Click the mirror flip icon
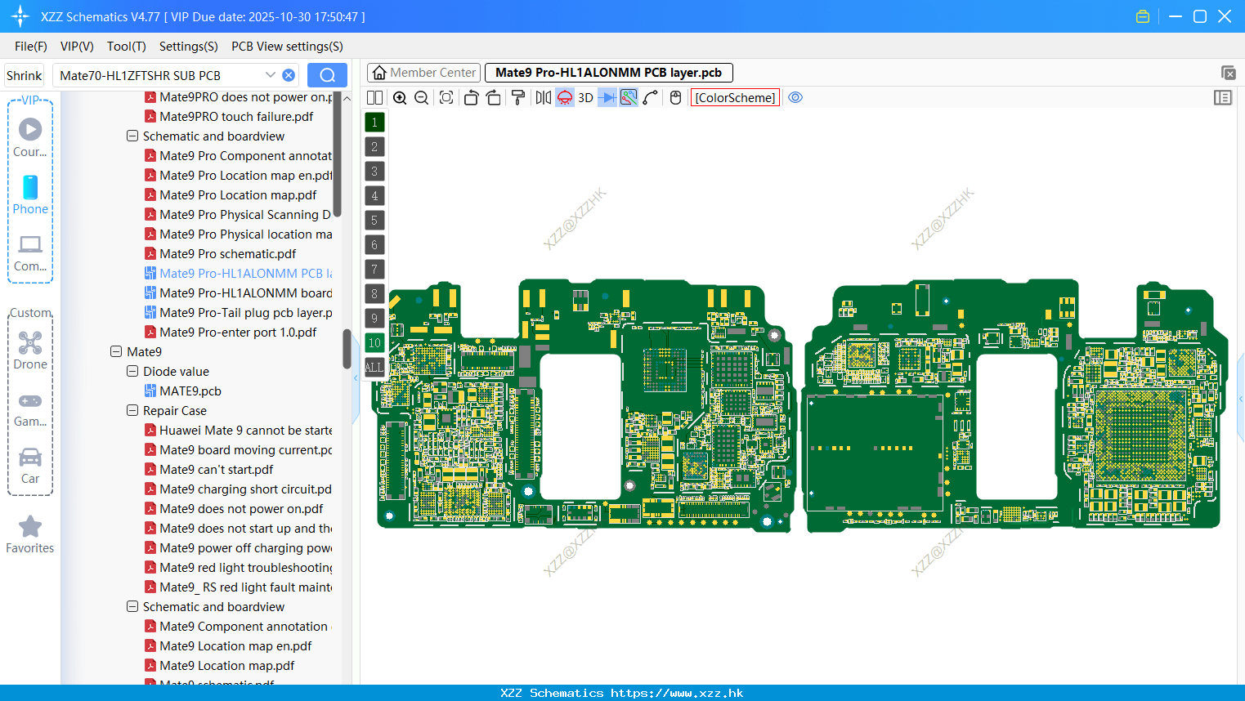 (x=543, y=97)
